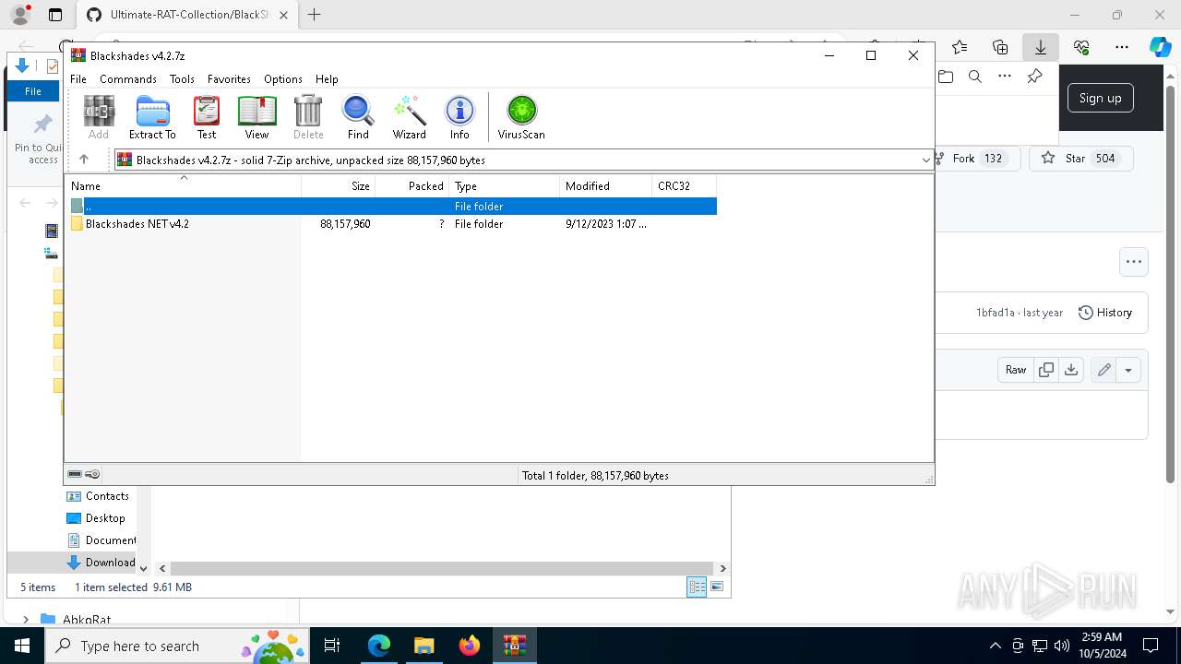Click the Find toolbar icon
The image size is (1181, 664).
[358, 118]
